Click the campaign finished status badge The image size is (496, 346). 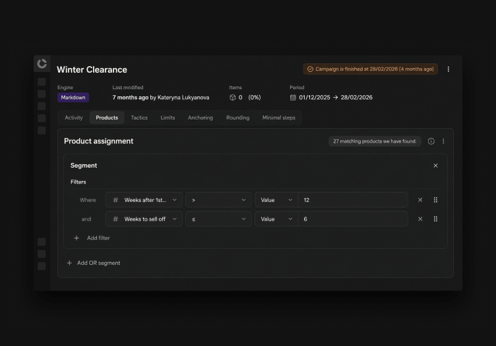point(371,69)
